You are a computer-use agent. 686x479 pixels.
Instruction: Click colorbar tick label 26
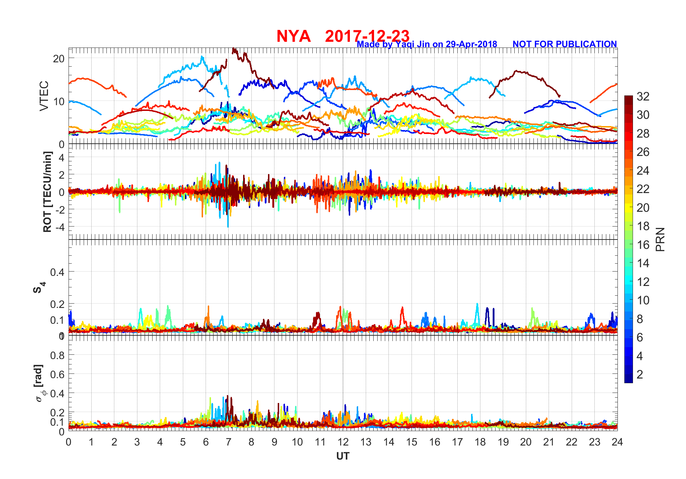coord(643,152)
